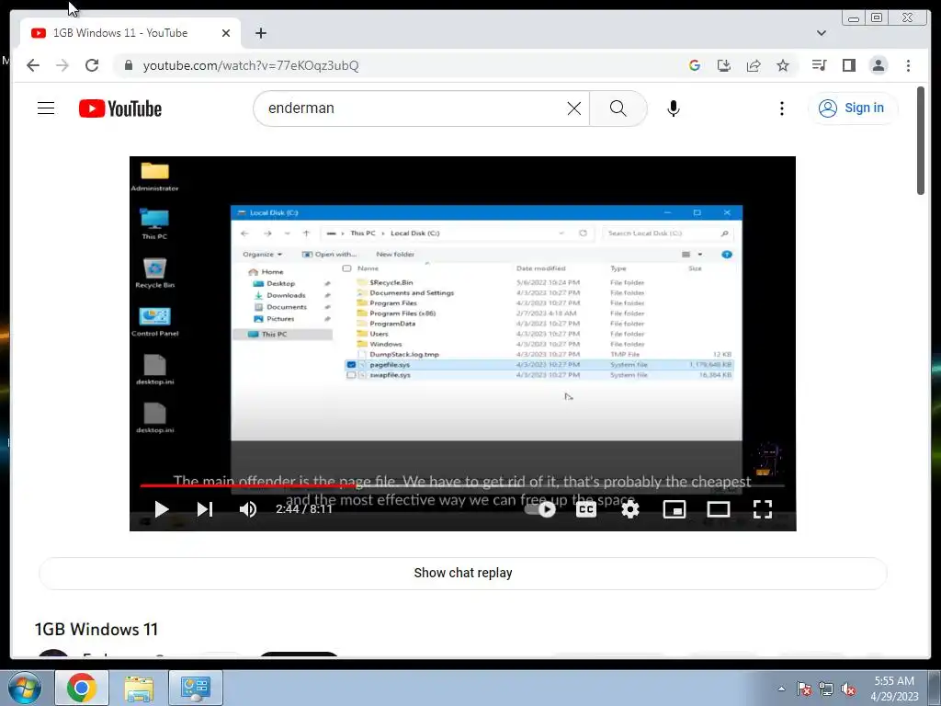Share this page from address bar

pyautogui.click(x=754, y=65)
